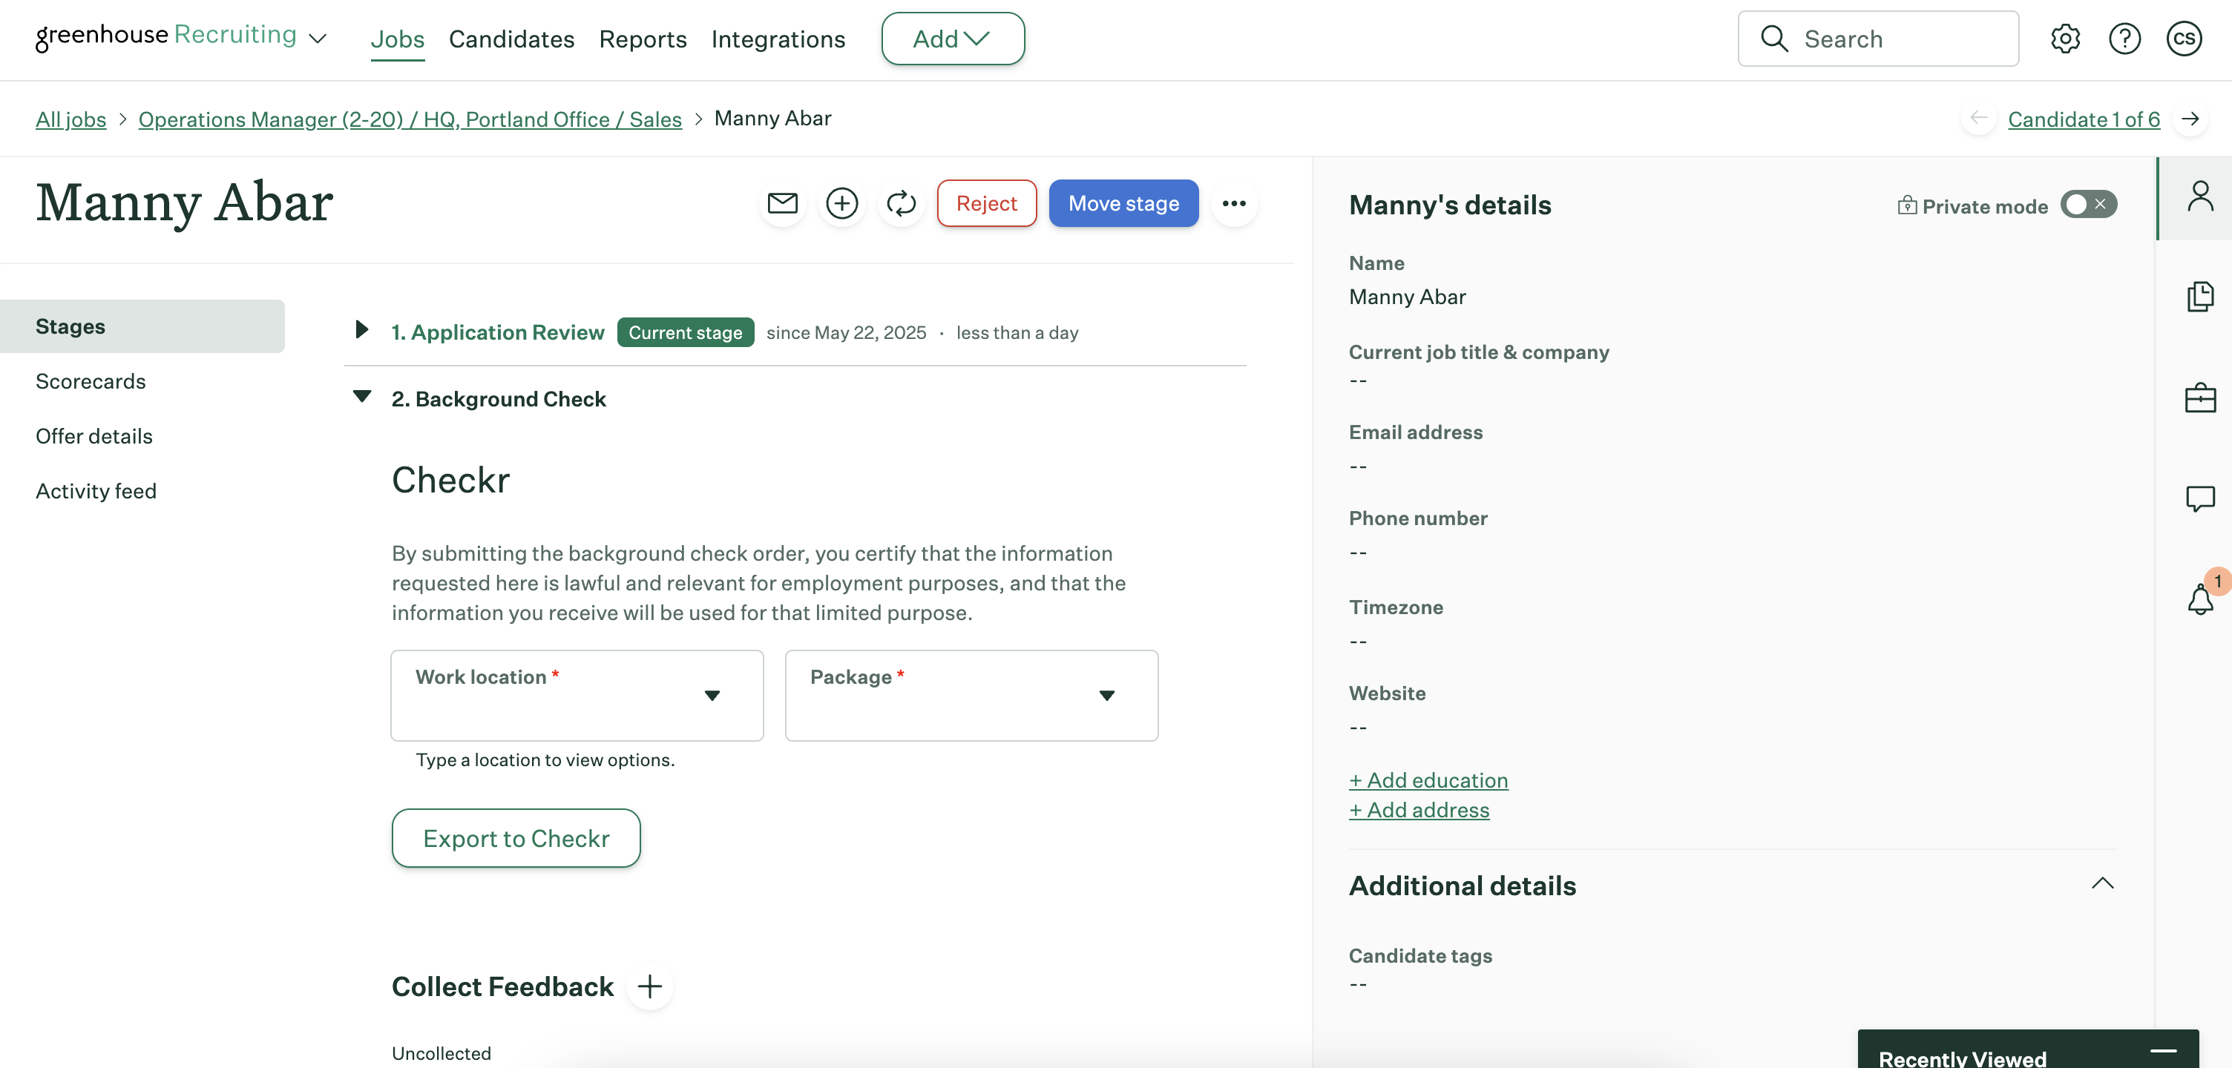Go to previous candidate arrow
This screenshot has width=2232, height=1068.
(x=1978, y=119)
